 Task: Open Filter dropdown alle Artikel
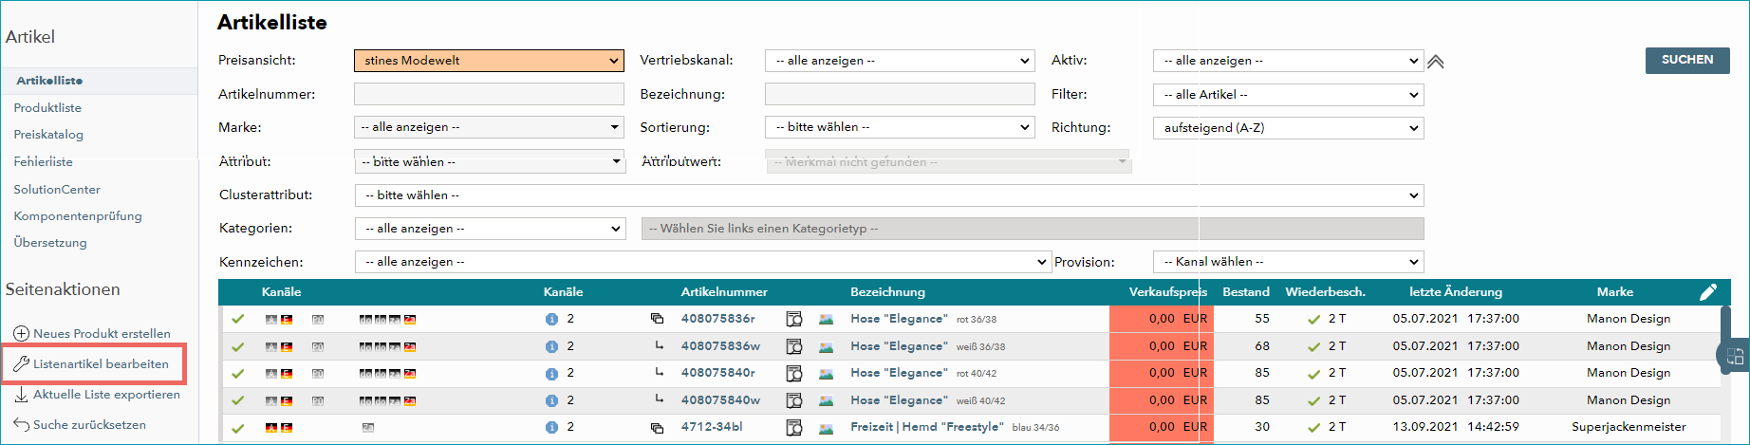coord(1288,95)
